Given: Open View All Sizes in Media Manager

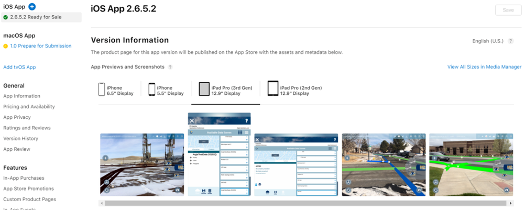Looking at the screenshot, I should [x=484, y=67].
